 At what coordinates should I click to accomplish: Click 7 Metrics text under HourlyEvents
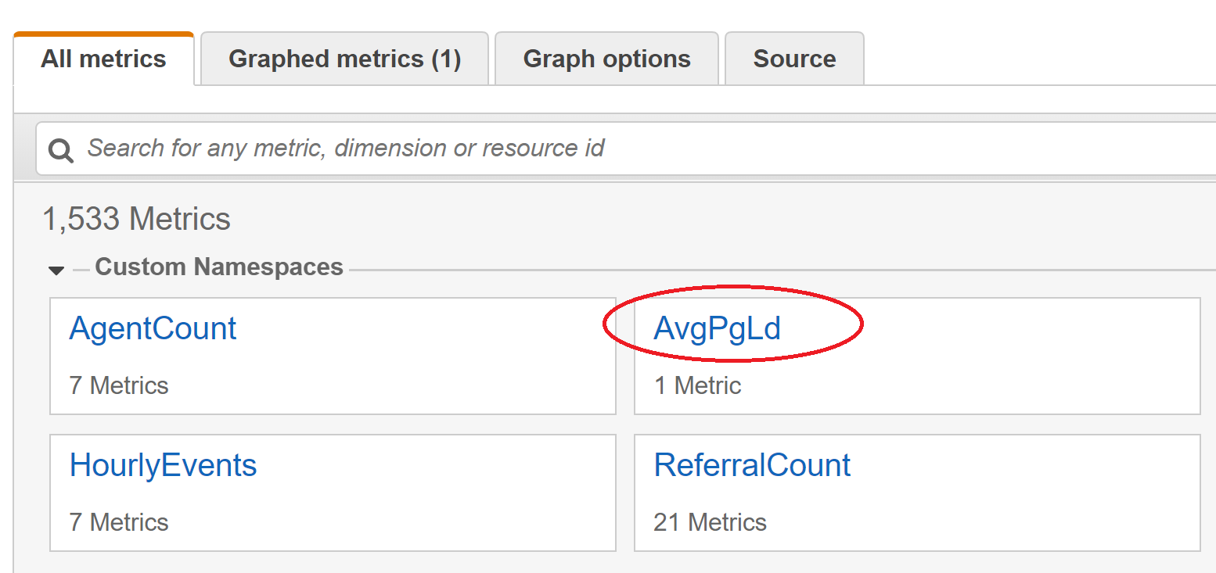click(x=119, y=522)
